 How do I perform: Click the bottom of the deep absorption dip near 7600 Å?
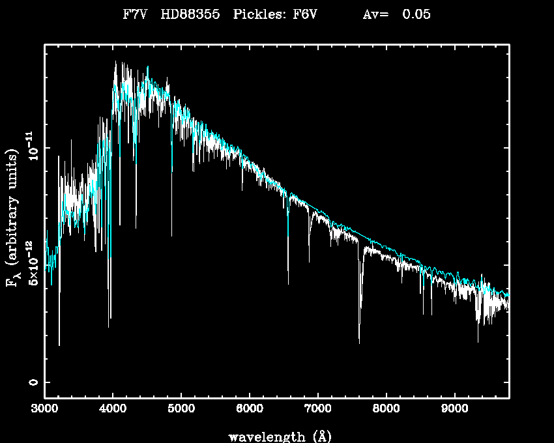(359, 342)
